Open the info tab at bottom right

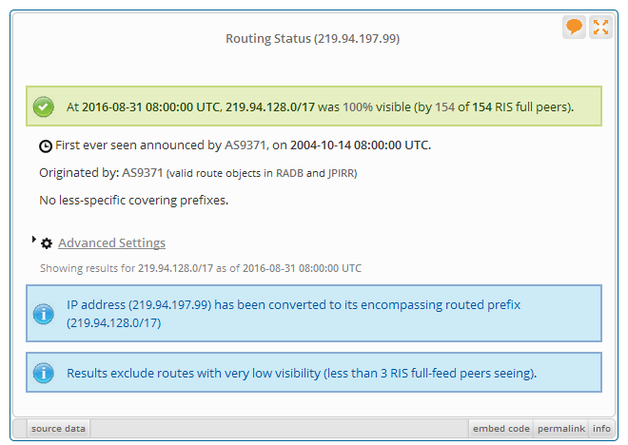pyautogui.click(x=601, y=429)
